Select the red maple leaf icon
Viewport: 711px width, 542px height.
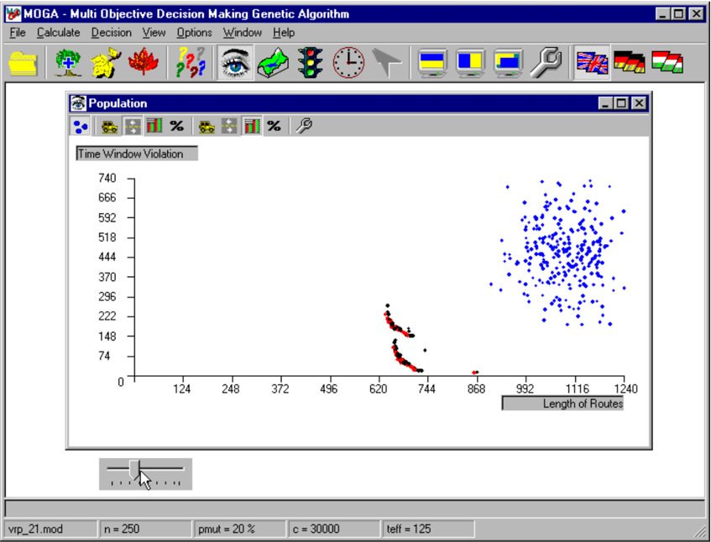click(x=144, y=63)
